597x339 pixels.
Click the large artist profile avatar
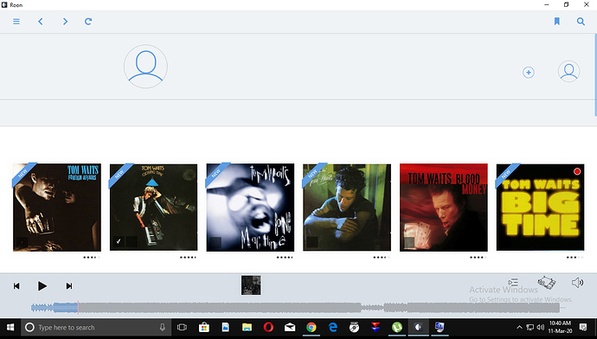(x=145, y=67)
